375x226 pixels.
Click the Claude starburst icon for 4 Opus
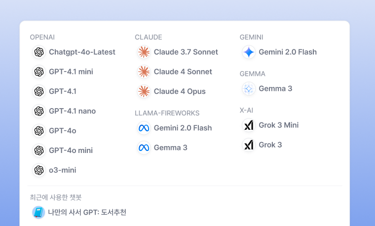pos(144,91)
